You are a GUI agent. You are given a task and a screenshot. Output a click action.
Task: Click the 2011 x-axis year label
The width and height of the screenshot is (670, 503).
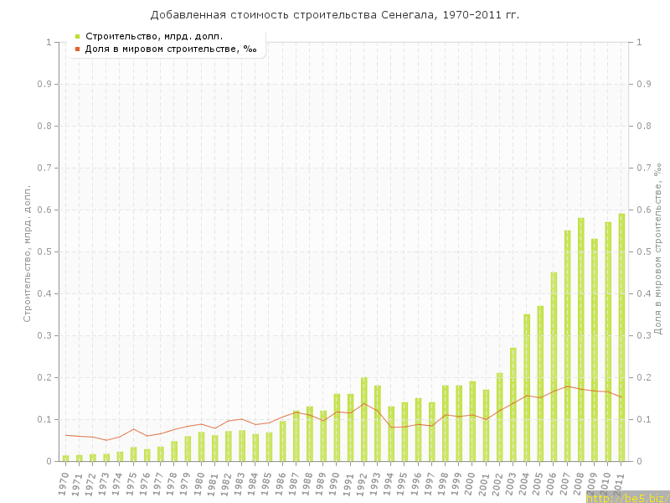coord(620,483)
